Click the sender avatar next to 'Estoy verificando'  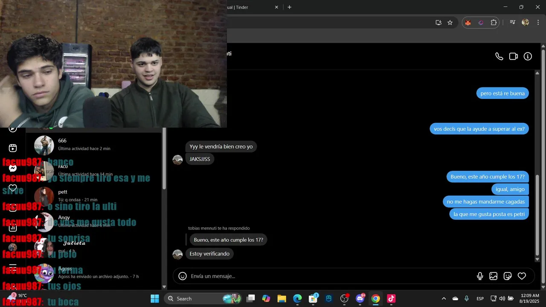click(x=177, y=255)
